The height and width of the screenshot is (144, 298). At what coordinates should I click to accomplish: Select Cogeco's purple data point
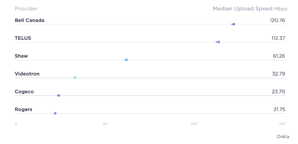(x=59, y=96)
